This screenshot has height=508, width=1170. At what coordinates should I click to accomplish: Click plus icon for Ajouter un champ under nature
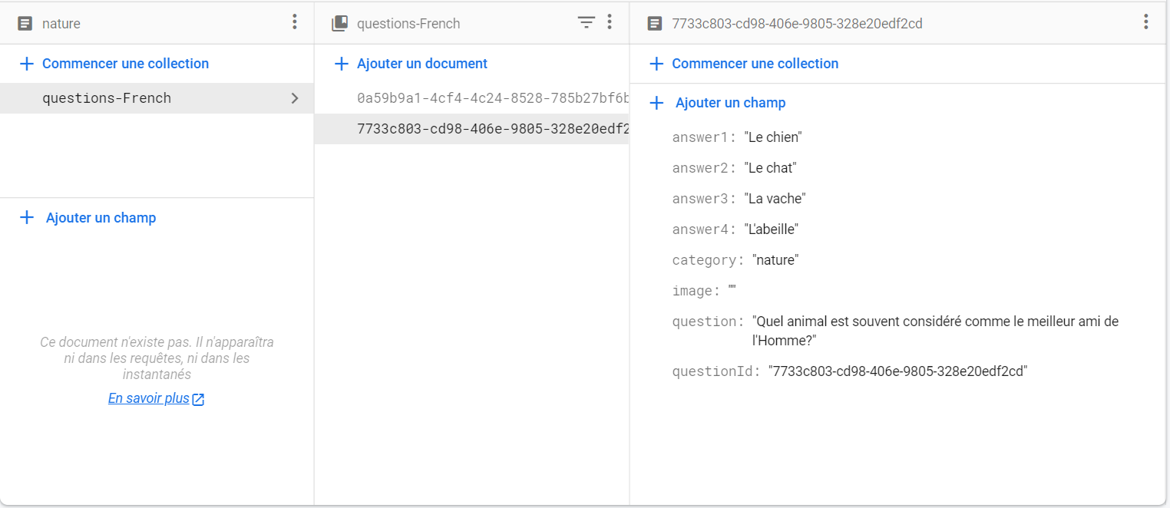(27, 218)
